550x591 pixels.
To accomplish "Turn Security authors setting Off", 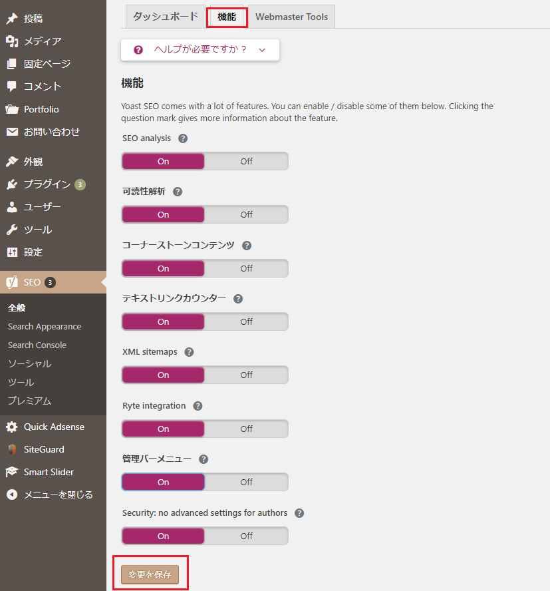I will (246, 536).
